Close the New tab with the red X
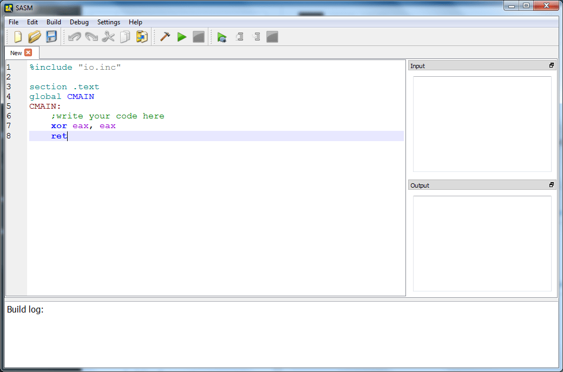563x372 pixels. coord(28,52)
